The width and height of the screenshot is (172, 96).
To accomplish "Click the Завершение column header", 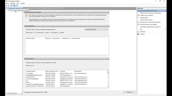I will click(x=66, y=38).
